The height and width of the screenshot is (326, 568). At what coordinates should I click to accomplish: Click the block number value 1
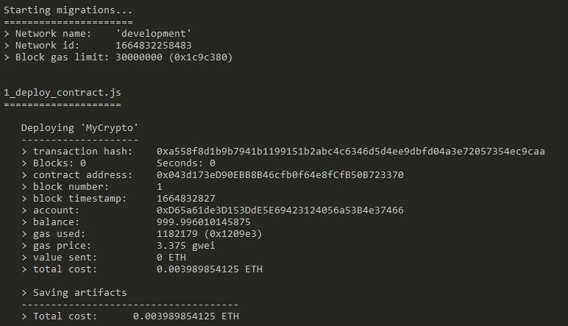(160, 187)
